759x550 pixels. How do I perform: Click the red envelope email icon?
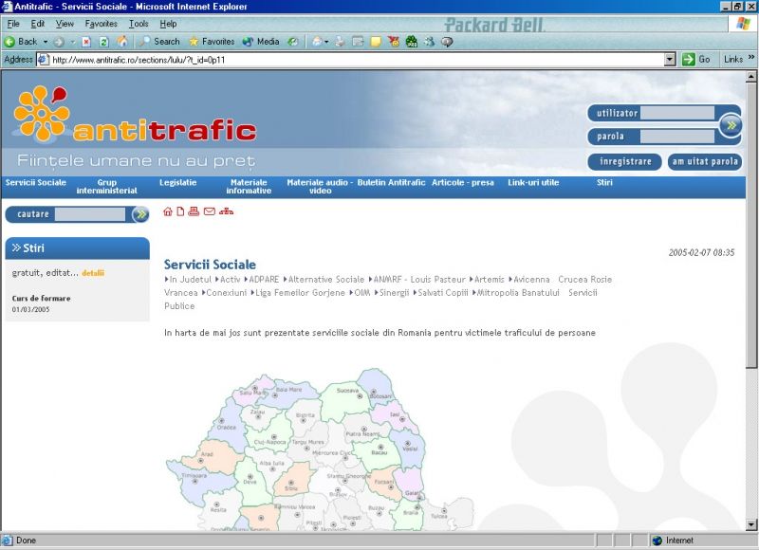[209, 211]
